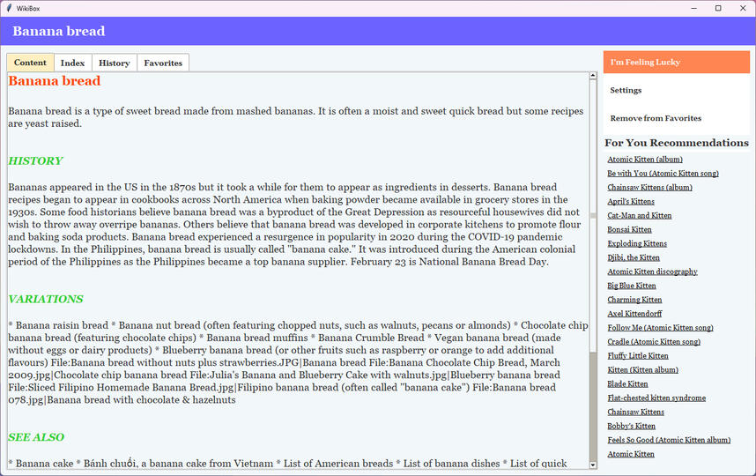Open Settings from the sidebar
The image size is (756, 476).
click(x=626, y=90)
